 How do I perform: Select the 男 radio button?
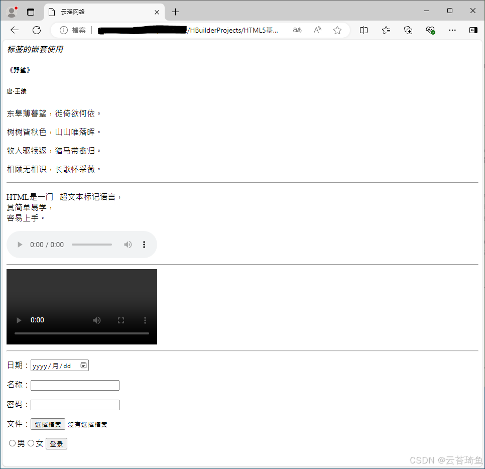tap(12, 443)
